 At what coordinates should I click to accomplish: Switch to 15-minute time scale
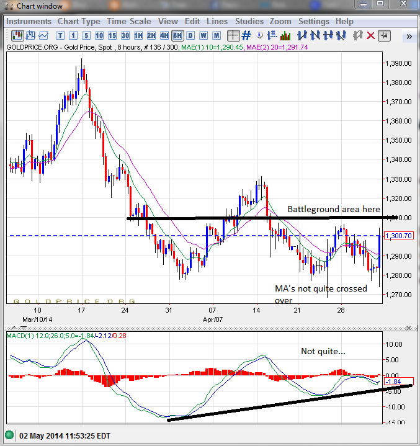pyautogui.click(x=112, y=35)
